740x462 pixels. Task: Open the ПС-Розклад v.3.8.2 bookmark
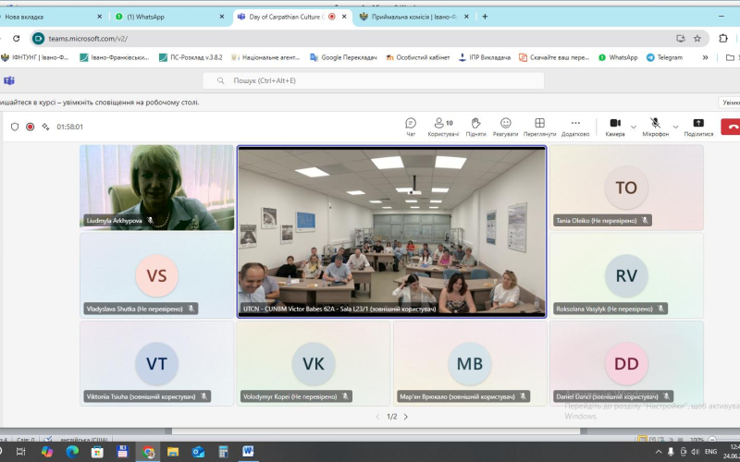(191, 57)
